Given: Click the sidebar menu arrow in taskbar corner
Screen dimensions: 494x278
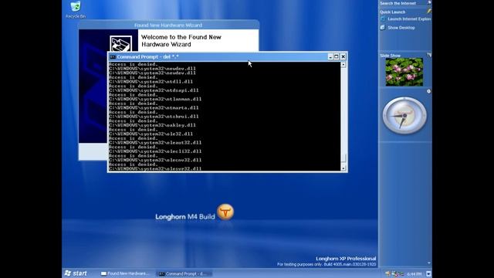Looking at the screenshot, I should 428,273.
